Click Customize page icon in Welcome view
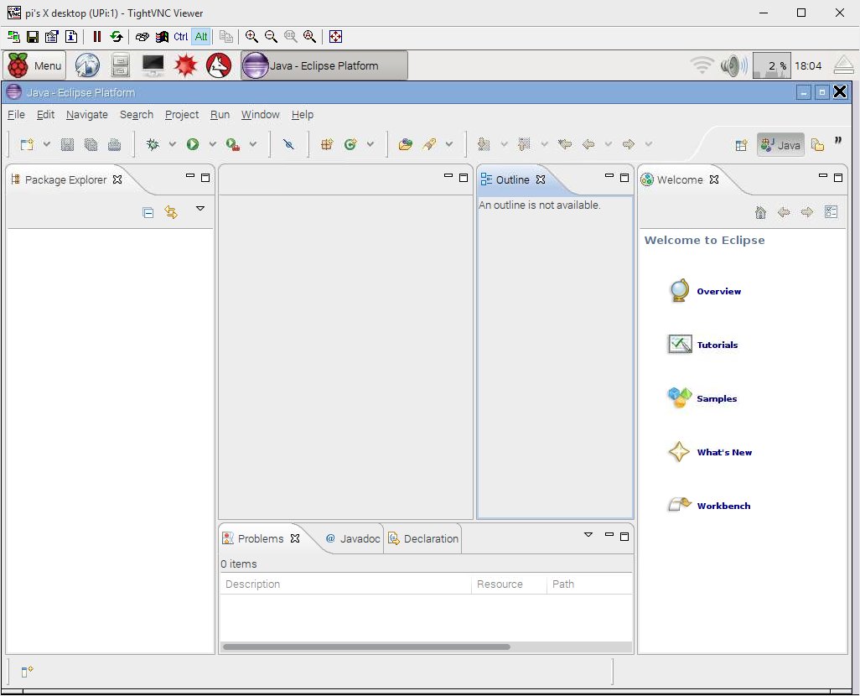This screenshot has height=696, width=860. [x=831, y=212]
